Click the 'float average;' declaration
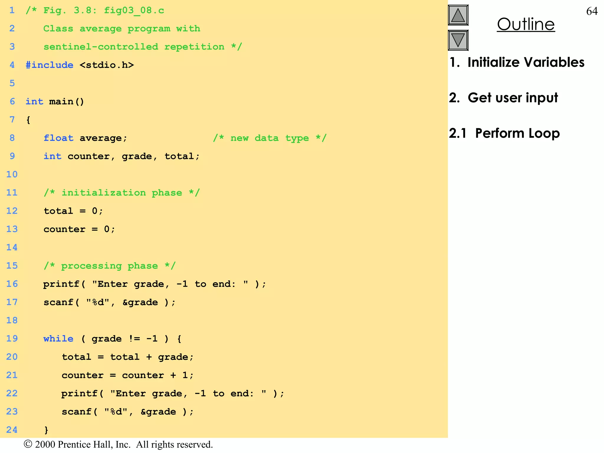The width and height of the screenshot is (604, 453). tap(85, 138)
